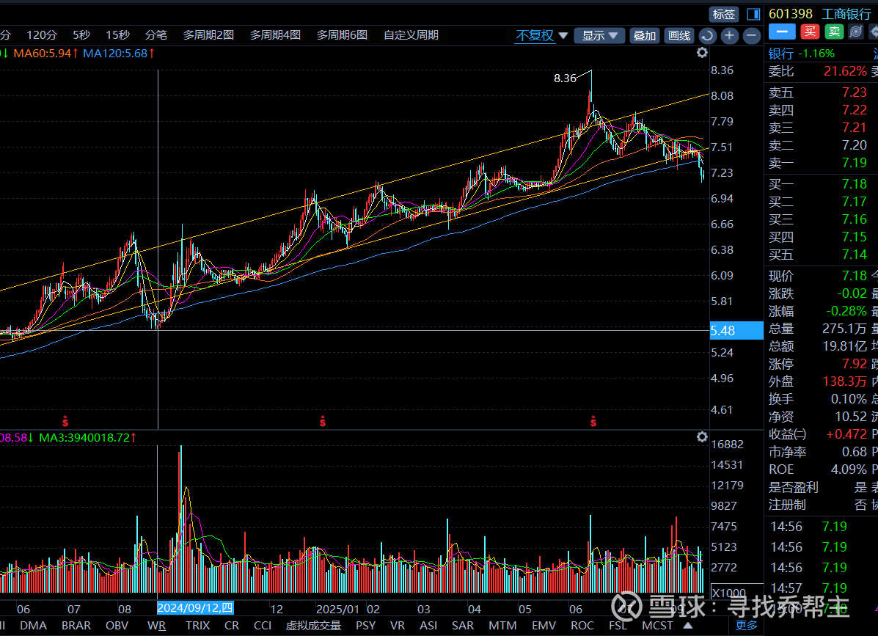Image resolution: width=878 pixels, height=636 pixels.
Task: Click the highlighted 5.48 price label
Action: click(x=736, y=330)
